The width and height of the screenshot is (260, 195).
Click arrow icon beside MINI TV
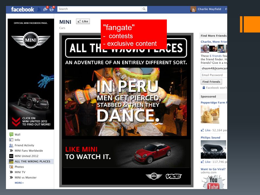[11, 172]
